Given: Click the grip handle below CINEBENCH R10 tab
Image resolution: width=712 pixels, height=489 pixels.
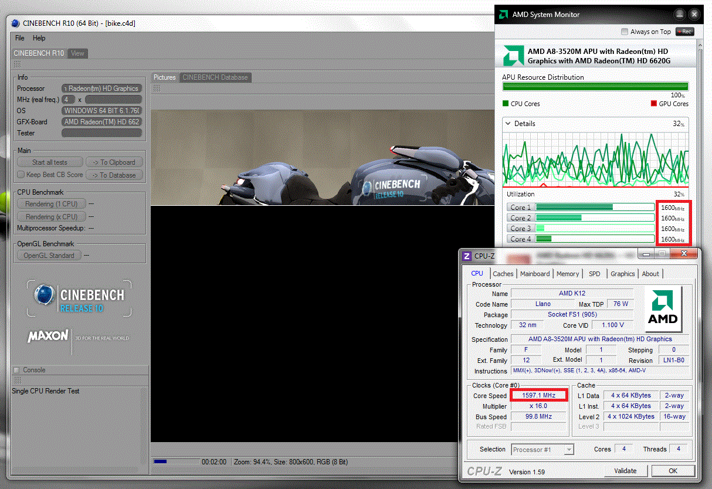Looking at the screenshot, I should point(18,64).
